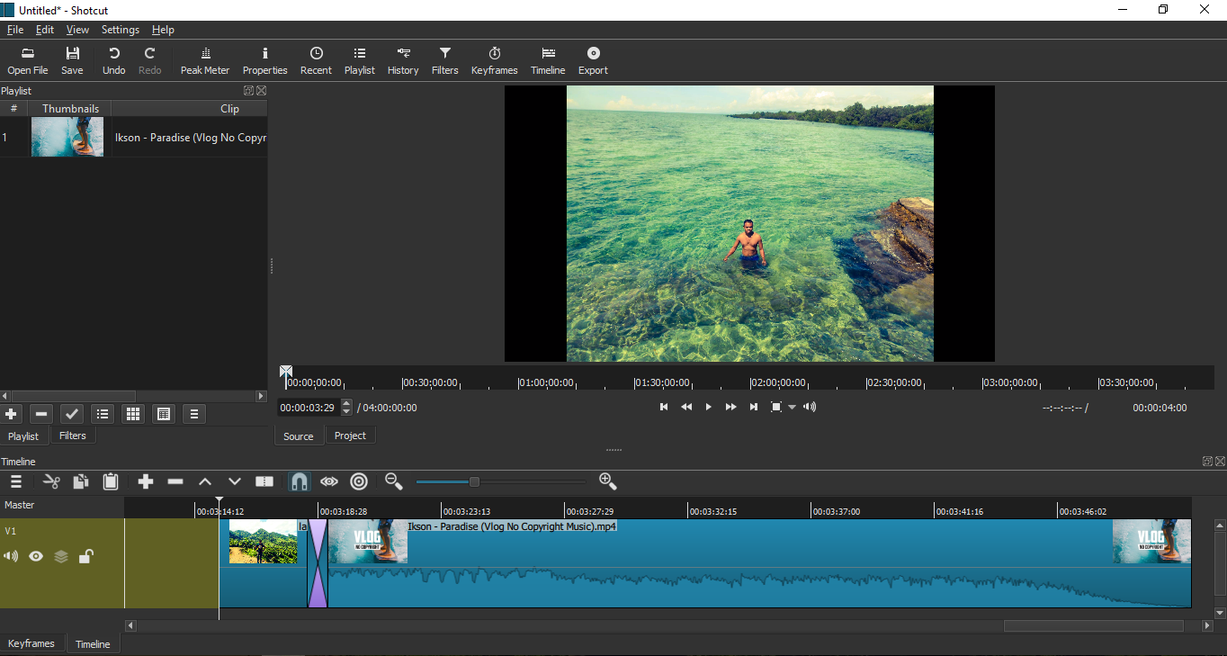Open Filters from the main toolbar
The width and height of the screenshot is (1227, 656).
click(445, 60)
